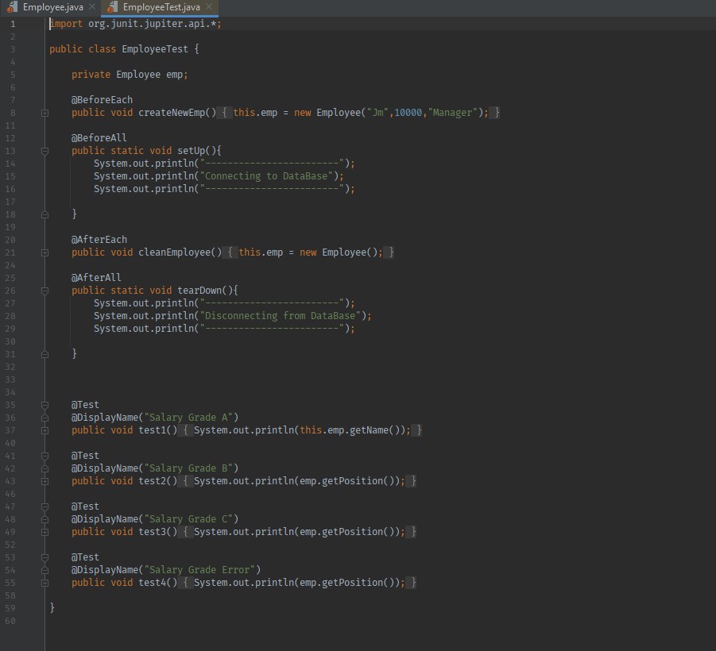Click the tearDown method name
The image size is (716, 651).
point(199,290)
